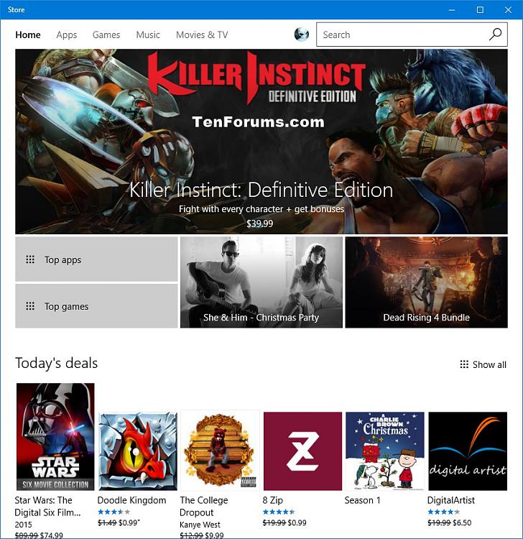Click Doodle Kingdom star rating
The height and width of the screenshot is (539, 523).
(114, 512)
